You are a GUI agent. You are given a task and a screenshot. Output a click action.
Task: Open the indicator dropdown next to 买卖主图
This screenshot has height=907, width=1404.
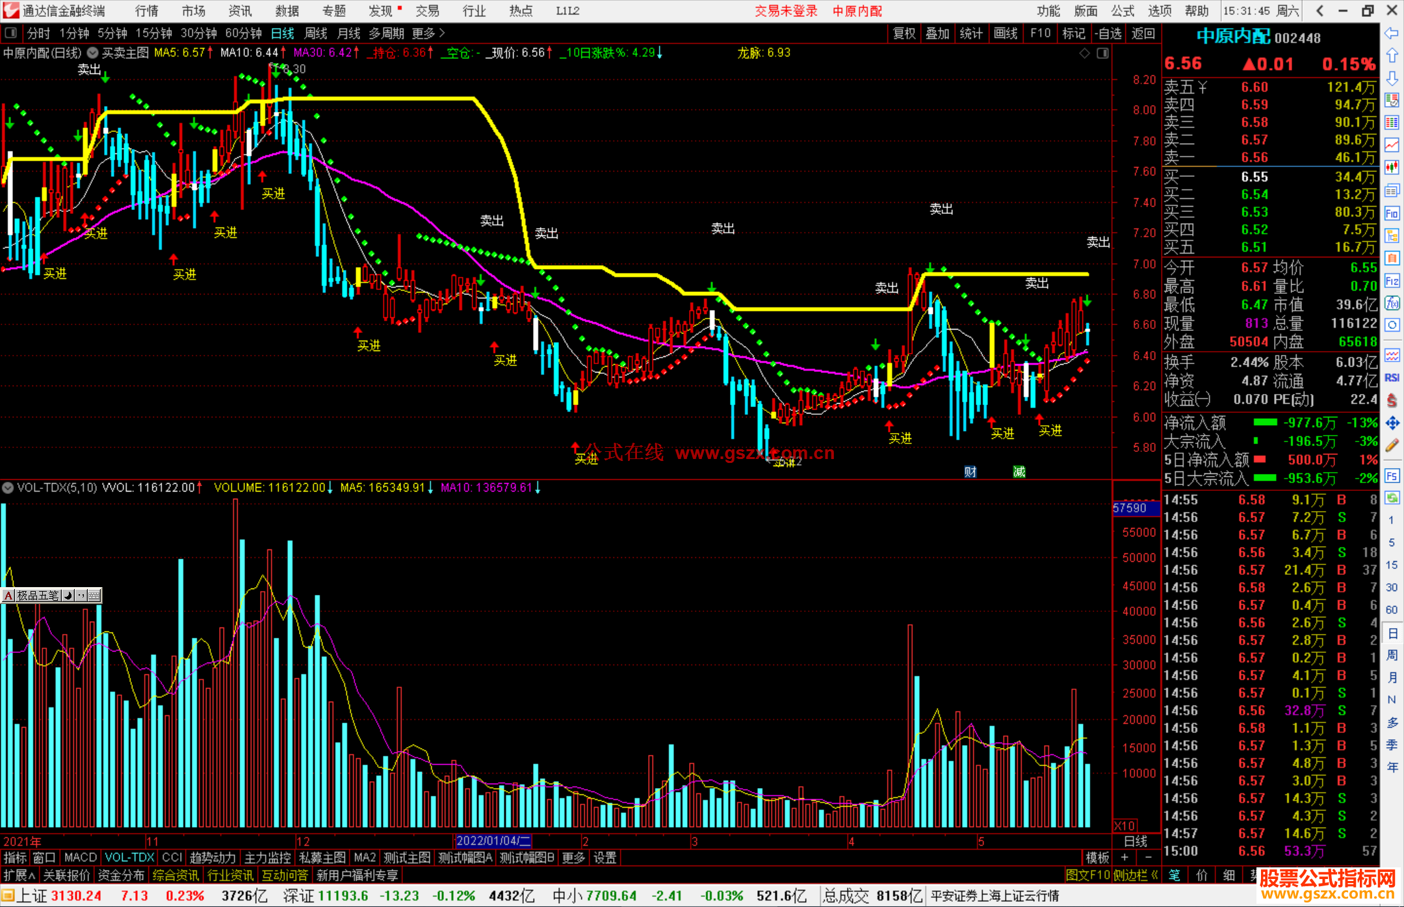(93, 53)
